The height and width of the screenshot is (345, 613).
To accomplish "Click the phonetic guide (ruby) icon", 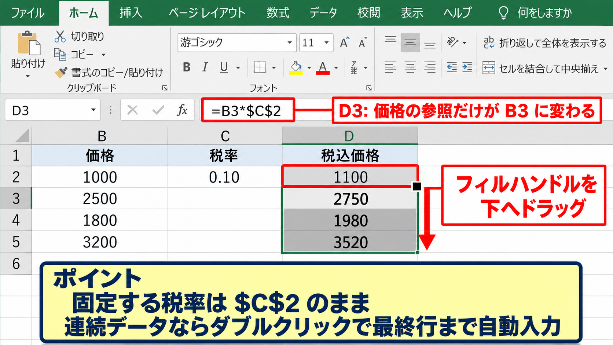I will point(354,67).
